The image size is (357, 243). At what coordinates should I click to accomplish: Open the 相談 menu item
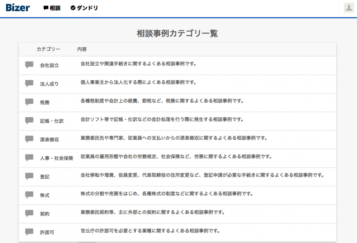click(x=52, y=8)
